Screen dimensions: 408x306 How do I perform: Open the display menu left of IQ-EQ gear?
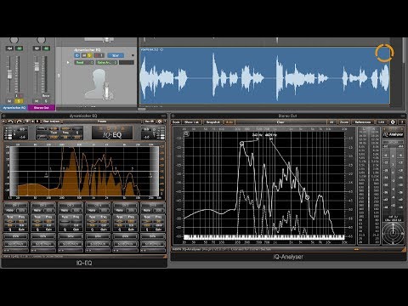[149, 122]
